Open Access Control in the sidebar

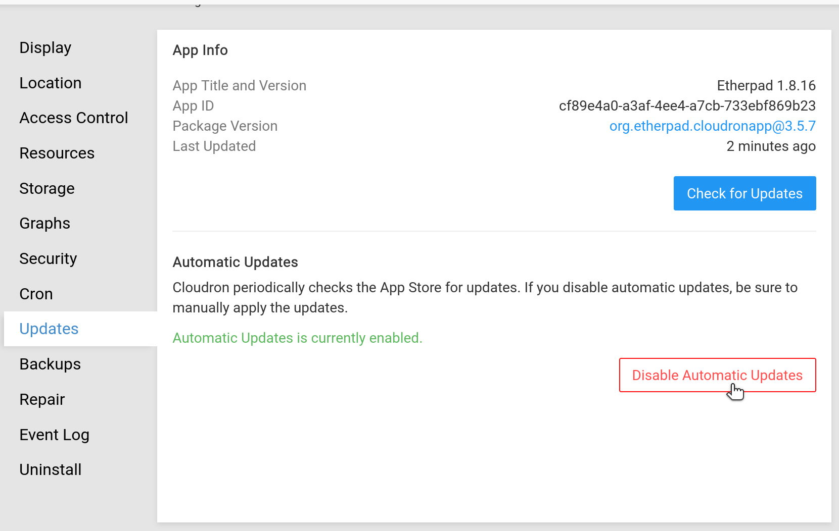coord(74,118)
